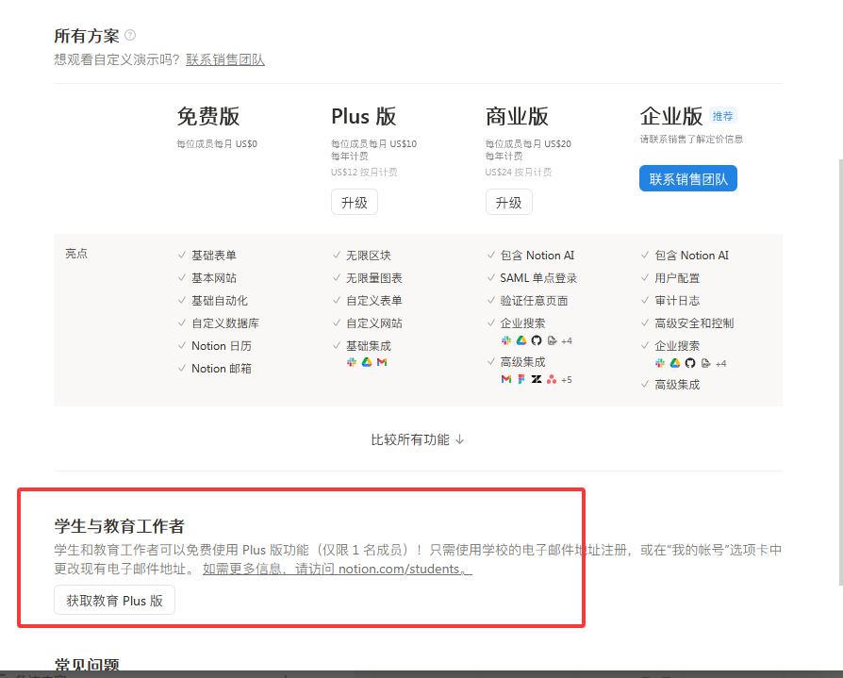This screenshot has width=843, height=678.
Task: Click the document file icon under 商业版 企业搜索
Action: pos(552,340)
